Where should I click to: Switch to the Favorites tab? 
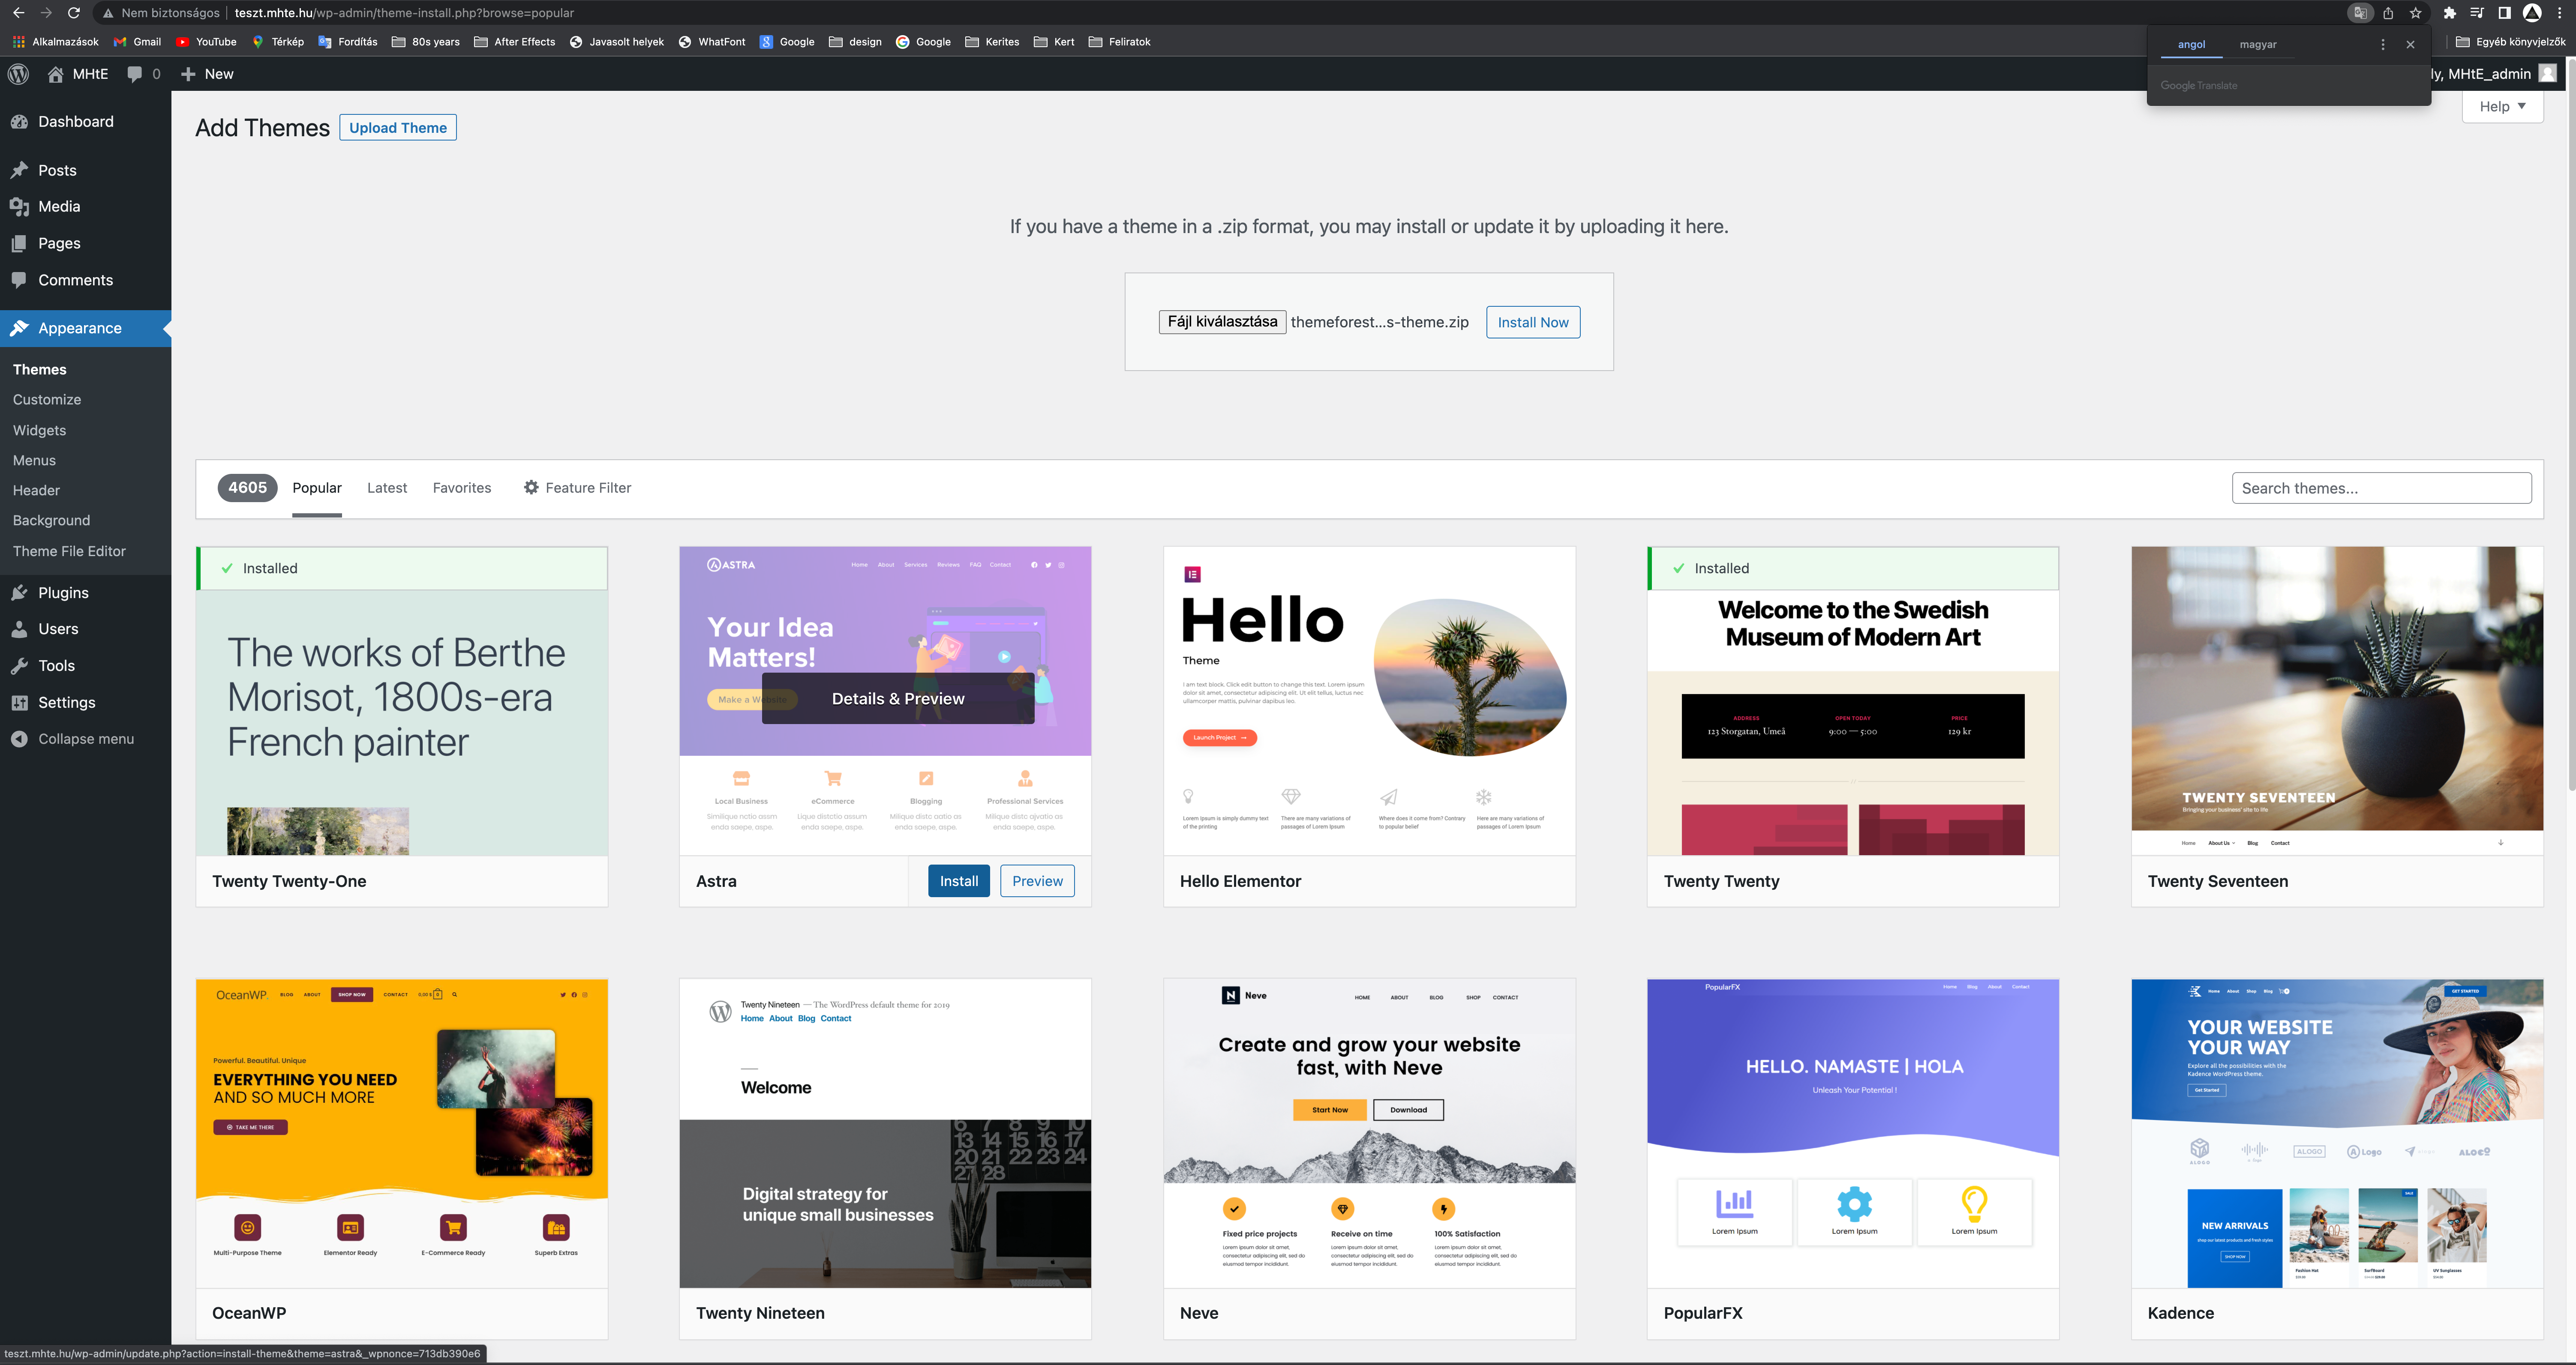tap(462, 489)
